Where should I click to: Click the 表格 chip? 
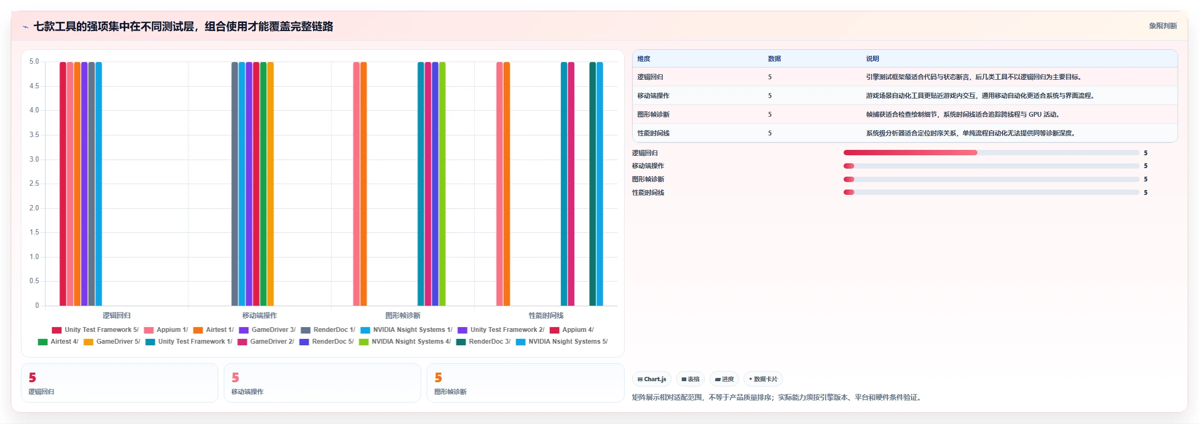[x=690, y=379]
